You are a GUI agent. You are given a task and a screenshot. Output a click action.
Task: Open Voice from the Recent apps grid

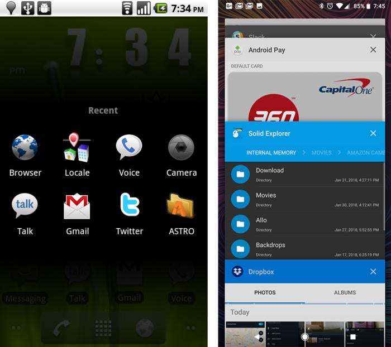[x=129, y=147]
